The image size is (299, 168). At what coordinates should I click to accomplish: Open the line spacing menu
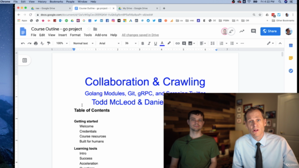pyautogui.click(x=213, y=43)
